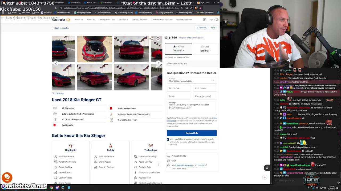
Task: Open the Excalidraw bookmark
Action: (x=47, y=12)
